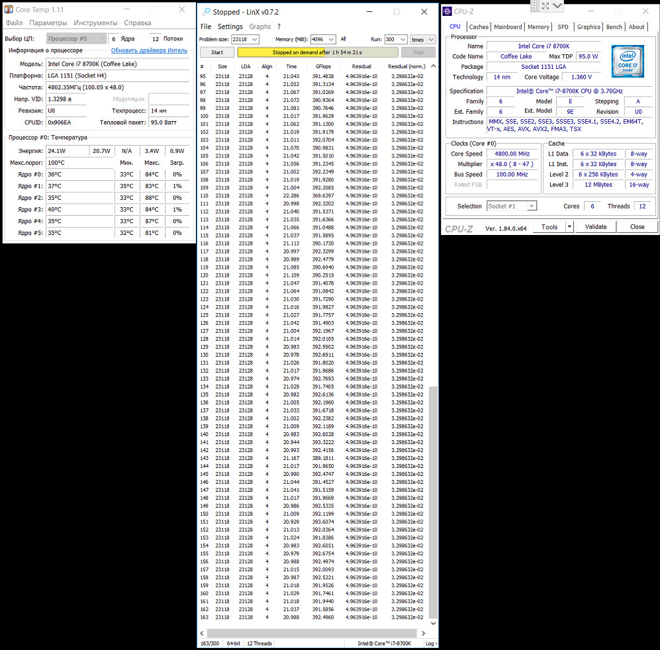
Task: Click the Validate button in CPU-Z
Action: coord(596,227)
